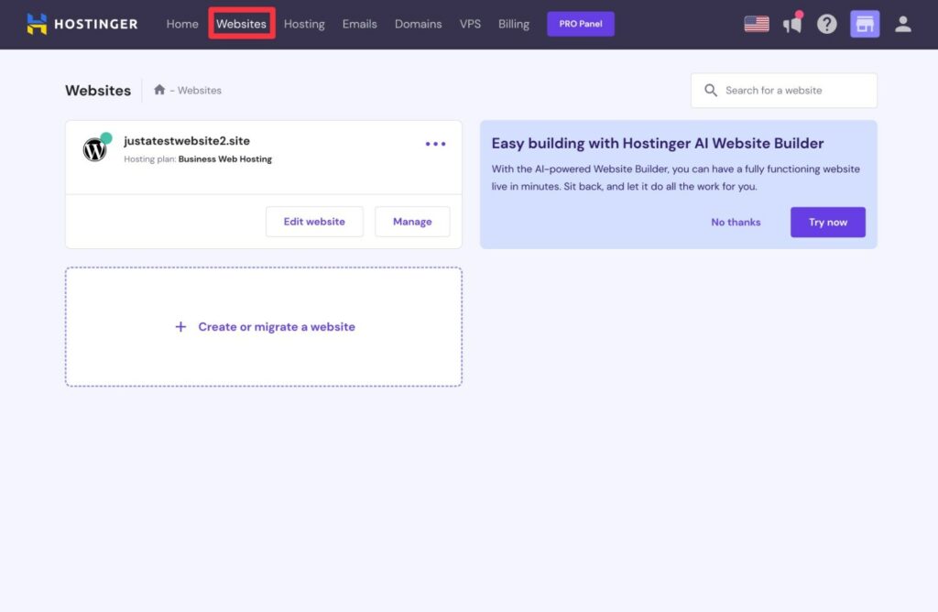Click the justatestwebsite2.site domain name
The image size is (938, 612).
[x=187, y=140]
